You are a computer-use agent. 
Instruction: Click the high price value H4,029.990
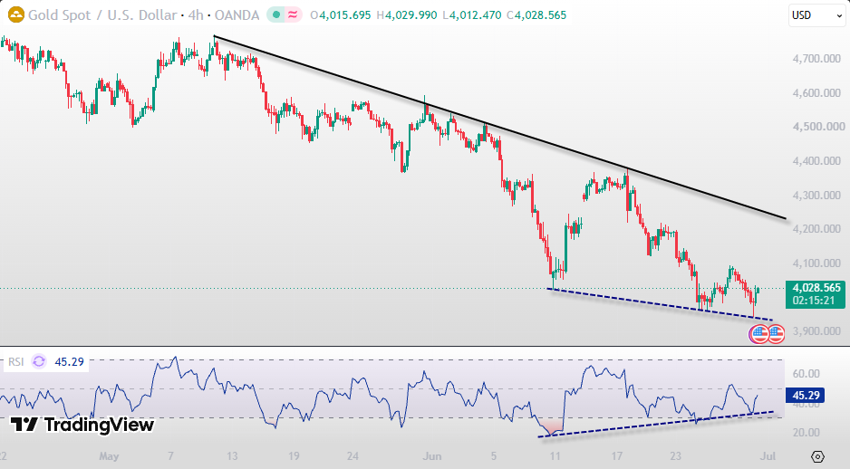click(407, 15)
